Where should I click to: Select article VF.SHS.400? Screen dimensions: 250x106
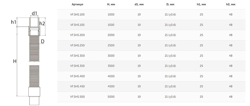coord(77,76)
